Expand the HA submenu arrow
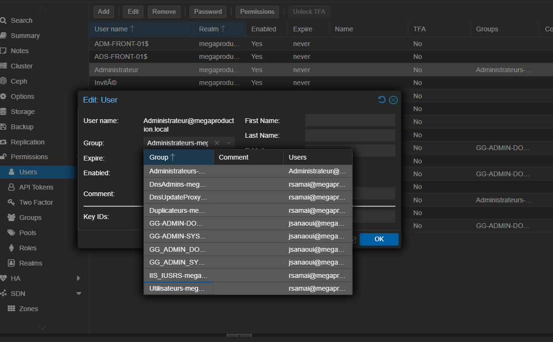This screenshot has height=342, width=553. click(79, 278)
